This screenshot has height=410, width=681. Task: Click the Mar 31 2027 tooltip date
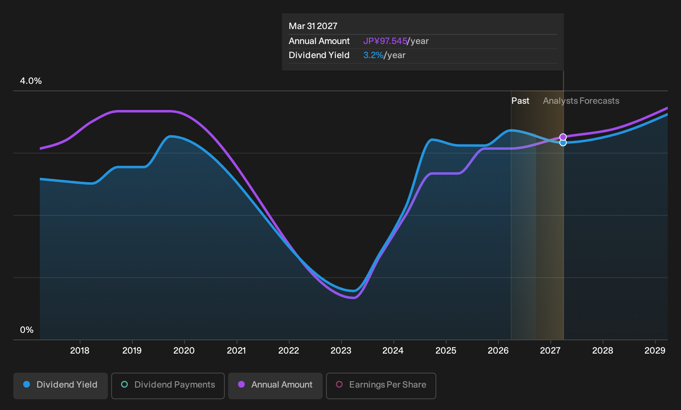pos(313,26)
